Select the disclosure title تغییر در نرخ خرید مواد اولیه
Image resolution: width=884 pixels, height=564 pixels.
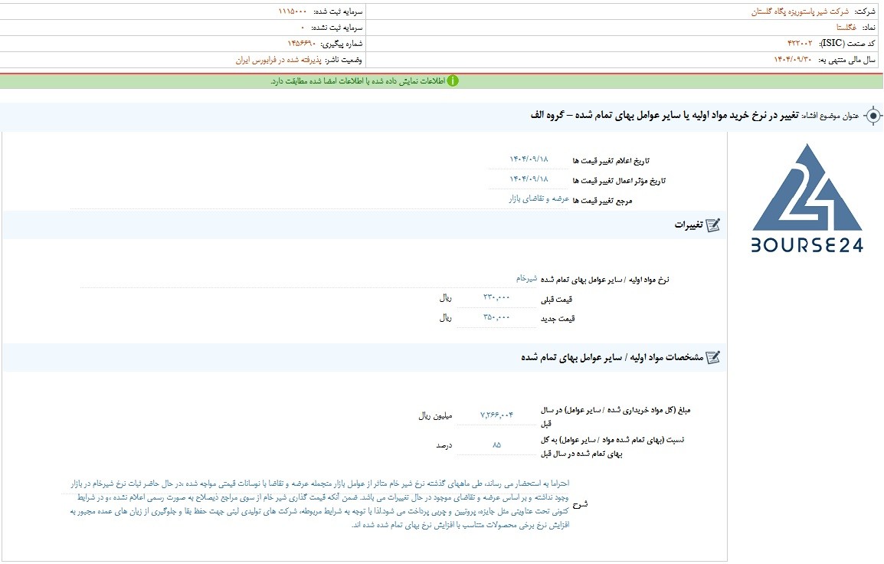coord(664,115)
